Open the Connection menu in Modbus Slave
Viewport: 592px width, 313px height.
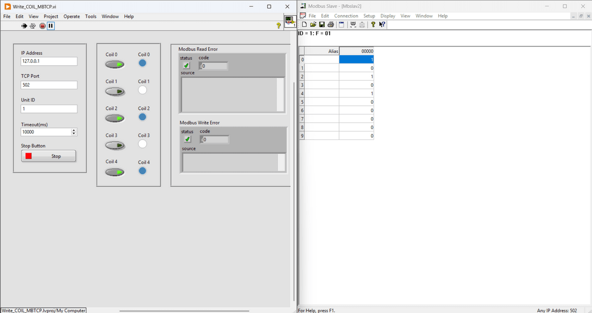point(346,16)
